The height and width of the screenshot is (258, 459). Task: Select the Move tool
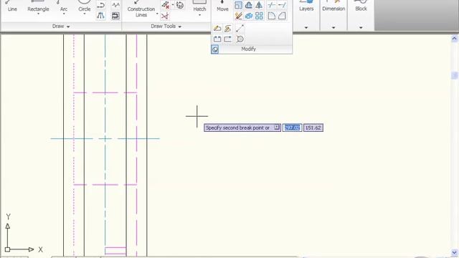point(222,6)
